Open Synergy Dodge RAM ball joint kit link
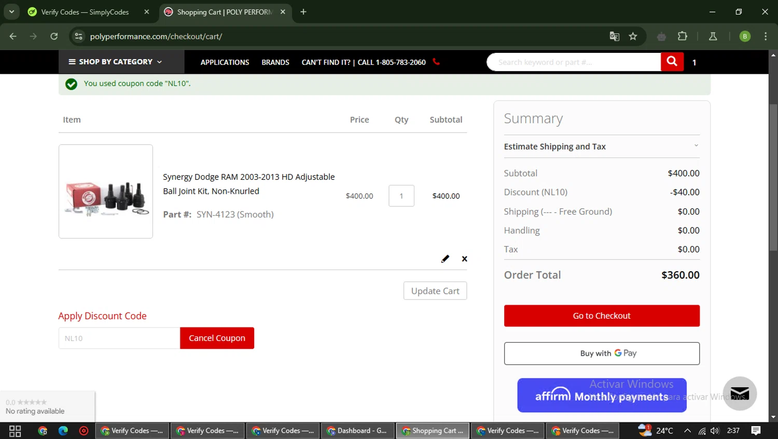 point(249,184)
